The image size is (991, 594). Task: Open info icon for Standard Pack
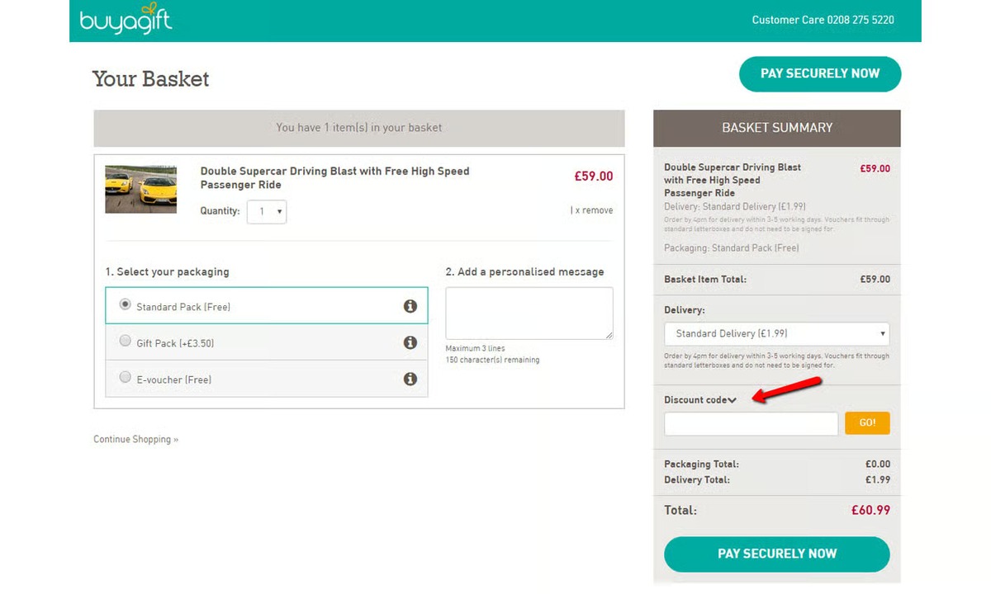[x=410, y=306]
